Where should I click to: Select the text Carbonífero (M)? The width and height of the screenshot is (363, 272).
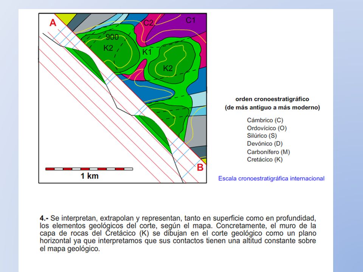click(268, 152)
